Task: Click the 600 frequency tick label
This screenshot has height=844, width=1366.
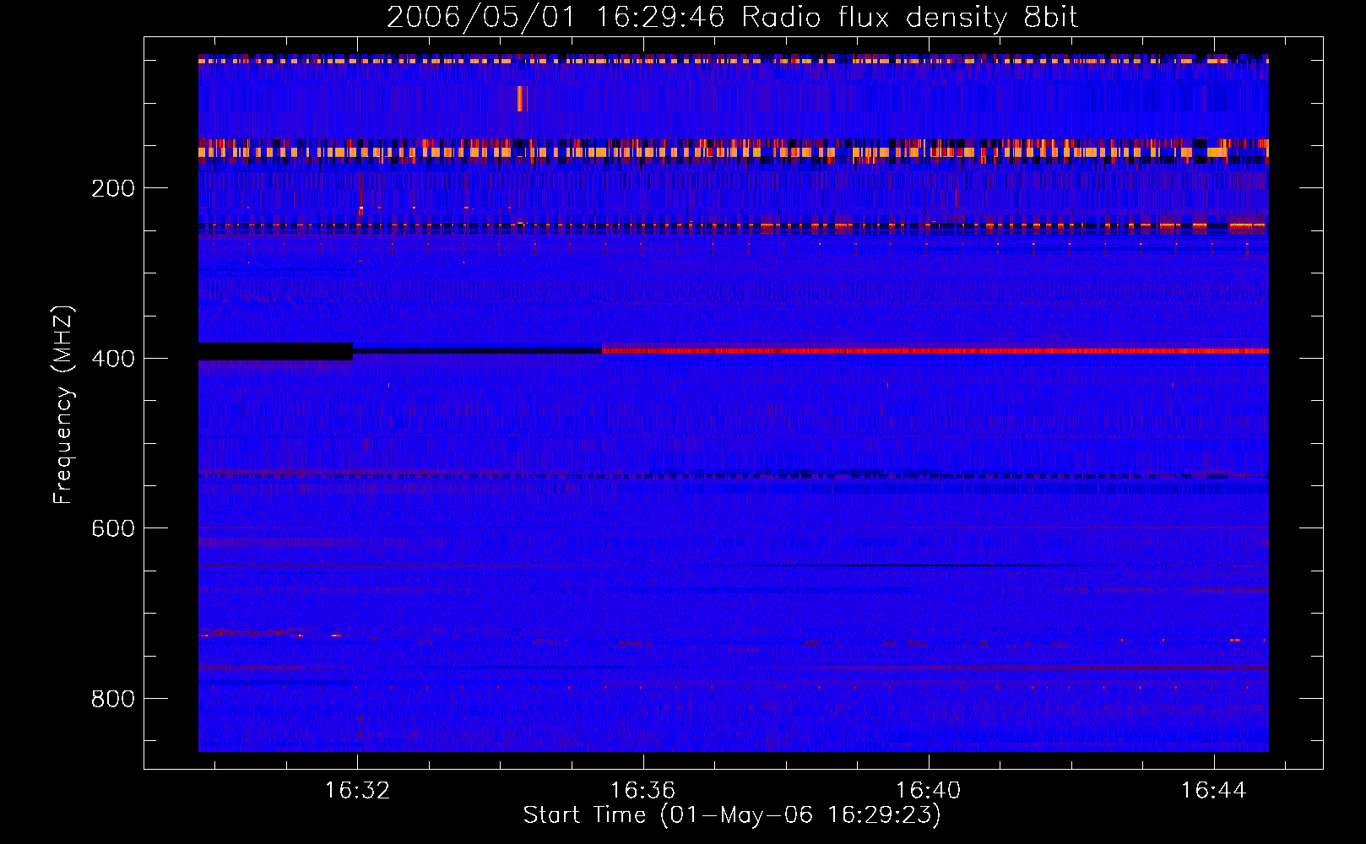Action: 113,528
